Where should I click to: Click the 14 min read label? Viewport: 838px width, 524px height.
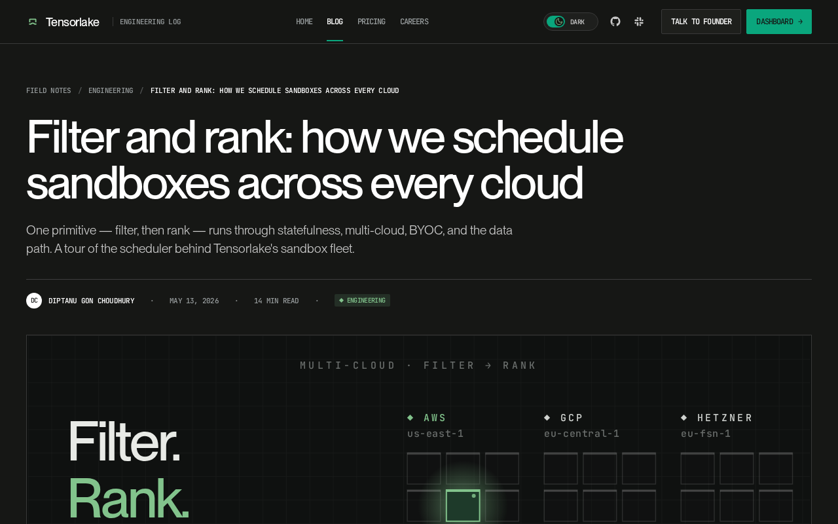coord(276,301)
